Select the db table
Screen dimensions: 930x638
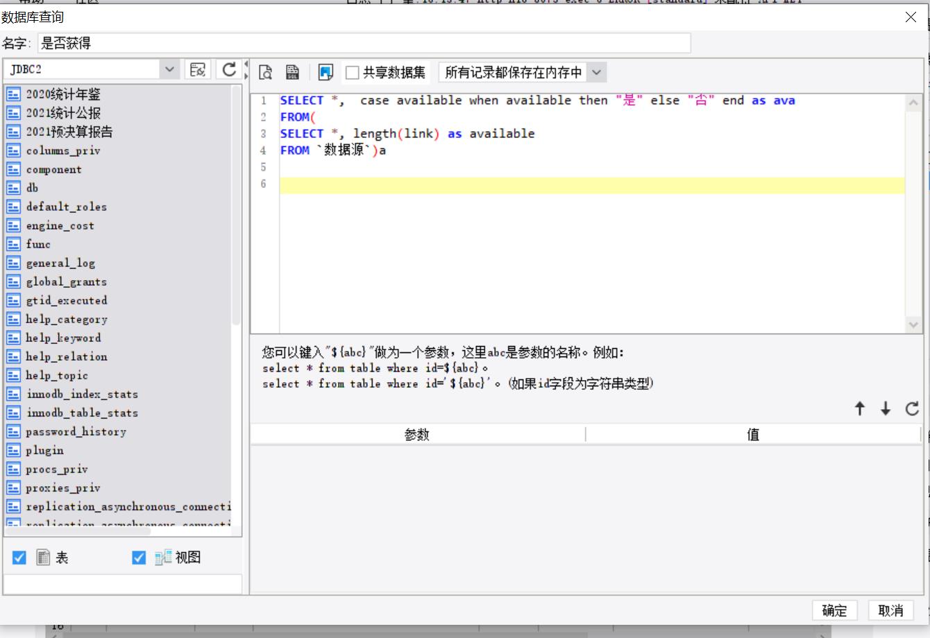(32, 188)
